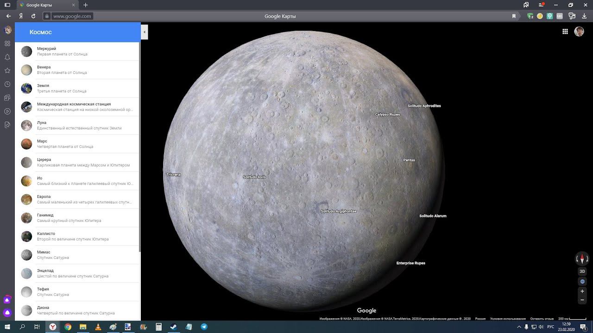
Task: Select Каллисто in the space list
Action: pyautogui.click(x=77, y=236)
